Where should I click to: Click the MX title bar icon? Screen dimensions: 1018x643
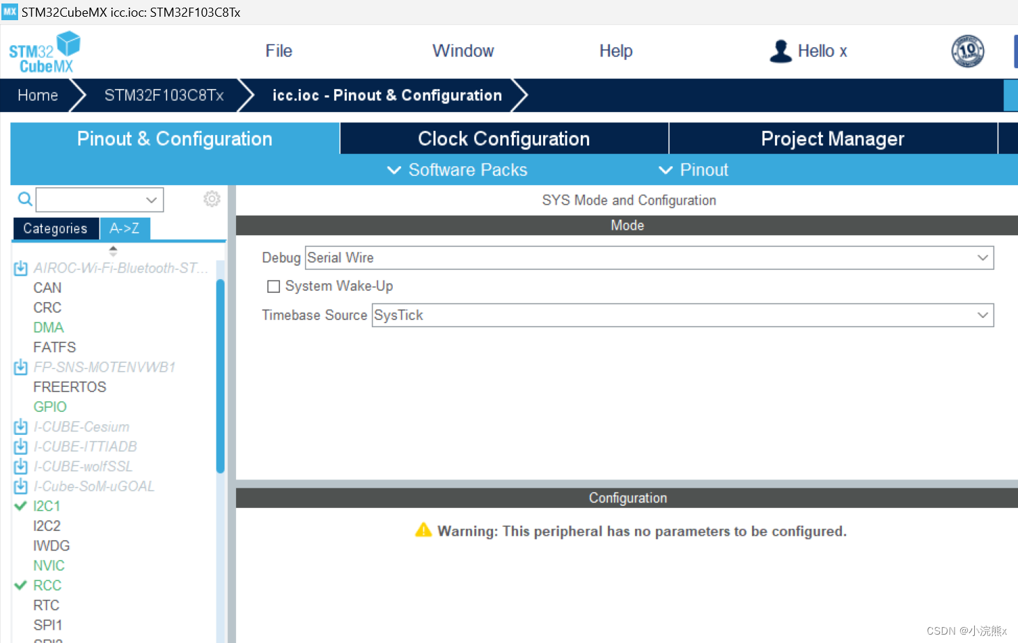(10, 12)
